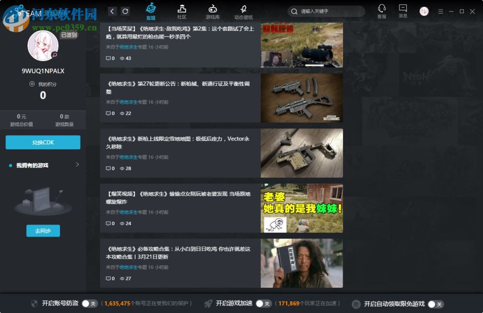
Task: Open the 客服 customer service panel
Action: (382, 11)
